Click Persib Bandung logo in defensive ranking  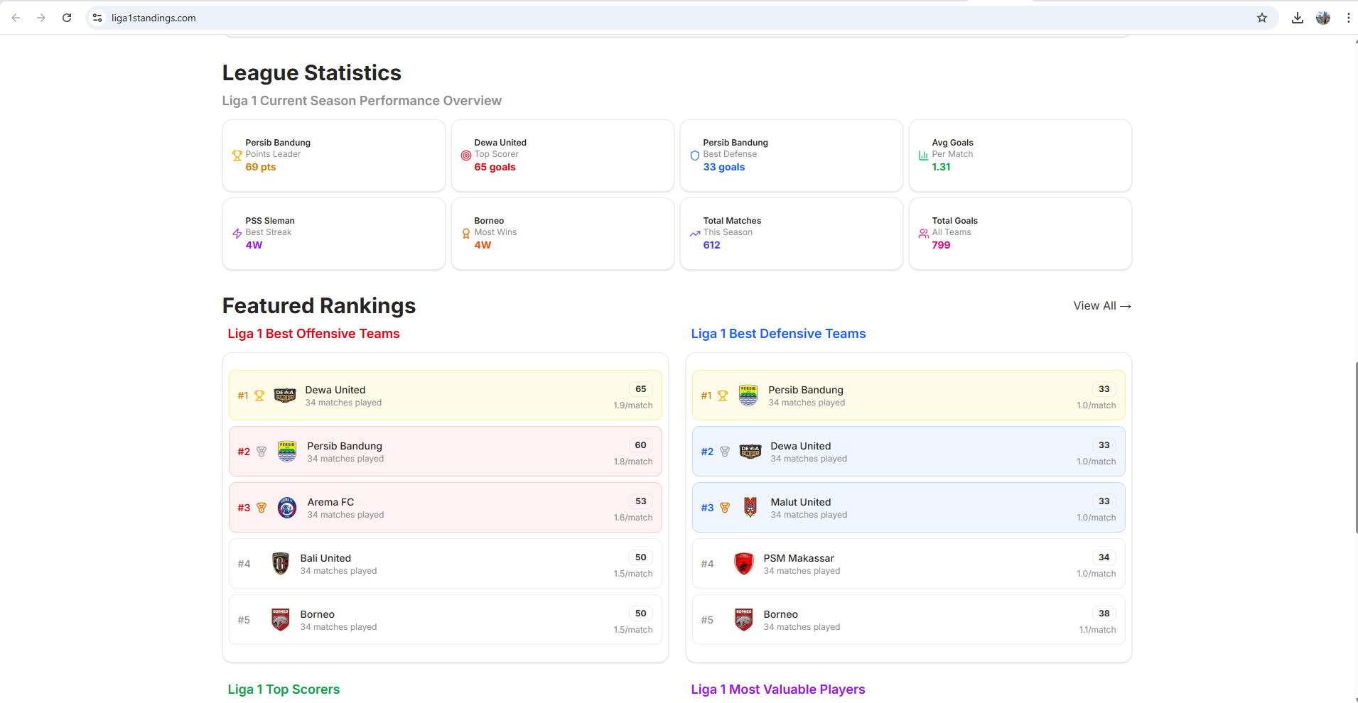pyautogui.click(x=748, y=396)
